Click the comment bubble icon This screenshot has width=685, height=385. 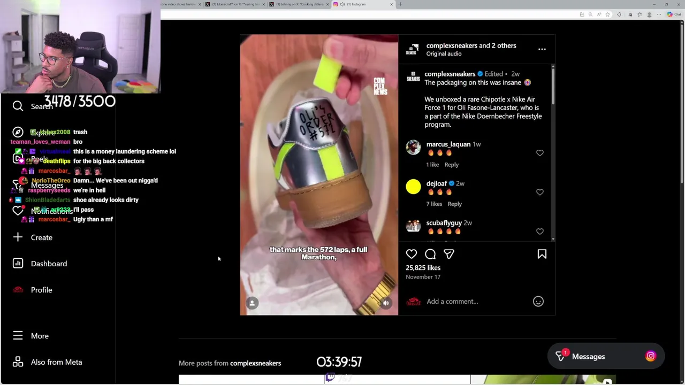(x=430, y=255)
